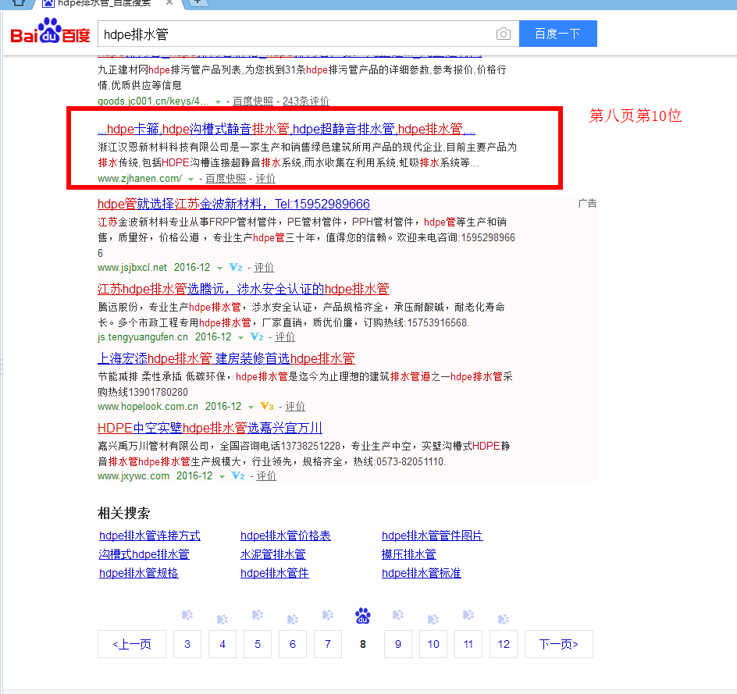Go to results page 10
The height and width of the screenshot is (694, 737).
pyautogui.click(x=433, y=644)
